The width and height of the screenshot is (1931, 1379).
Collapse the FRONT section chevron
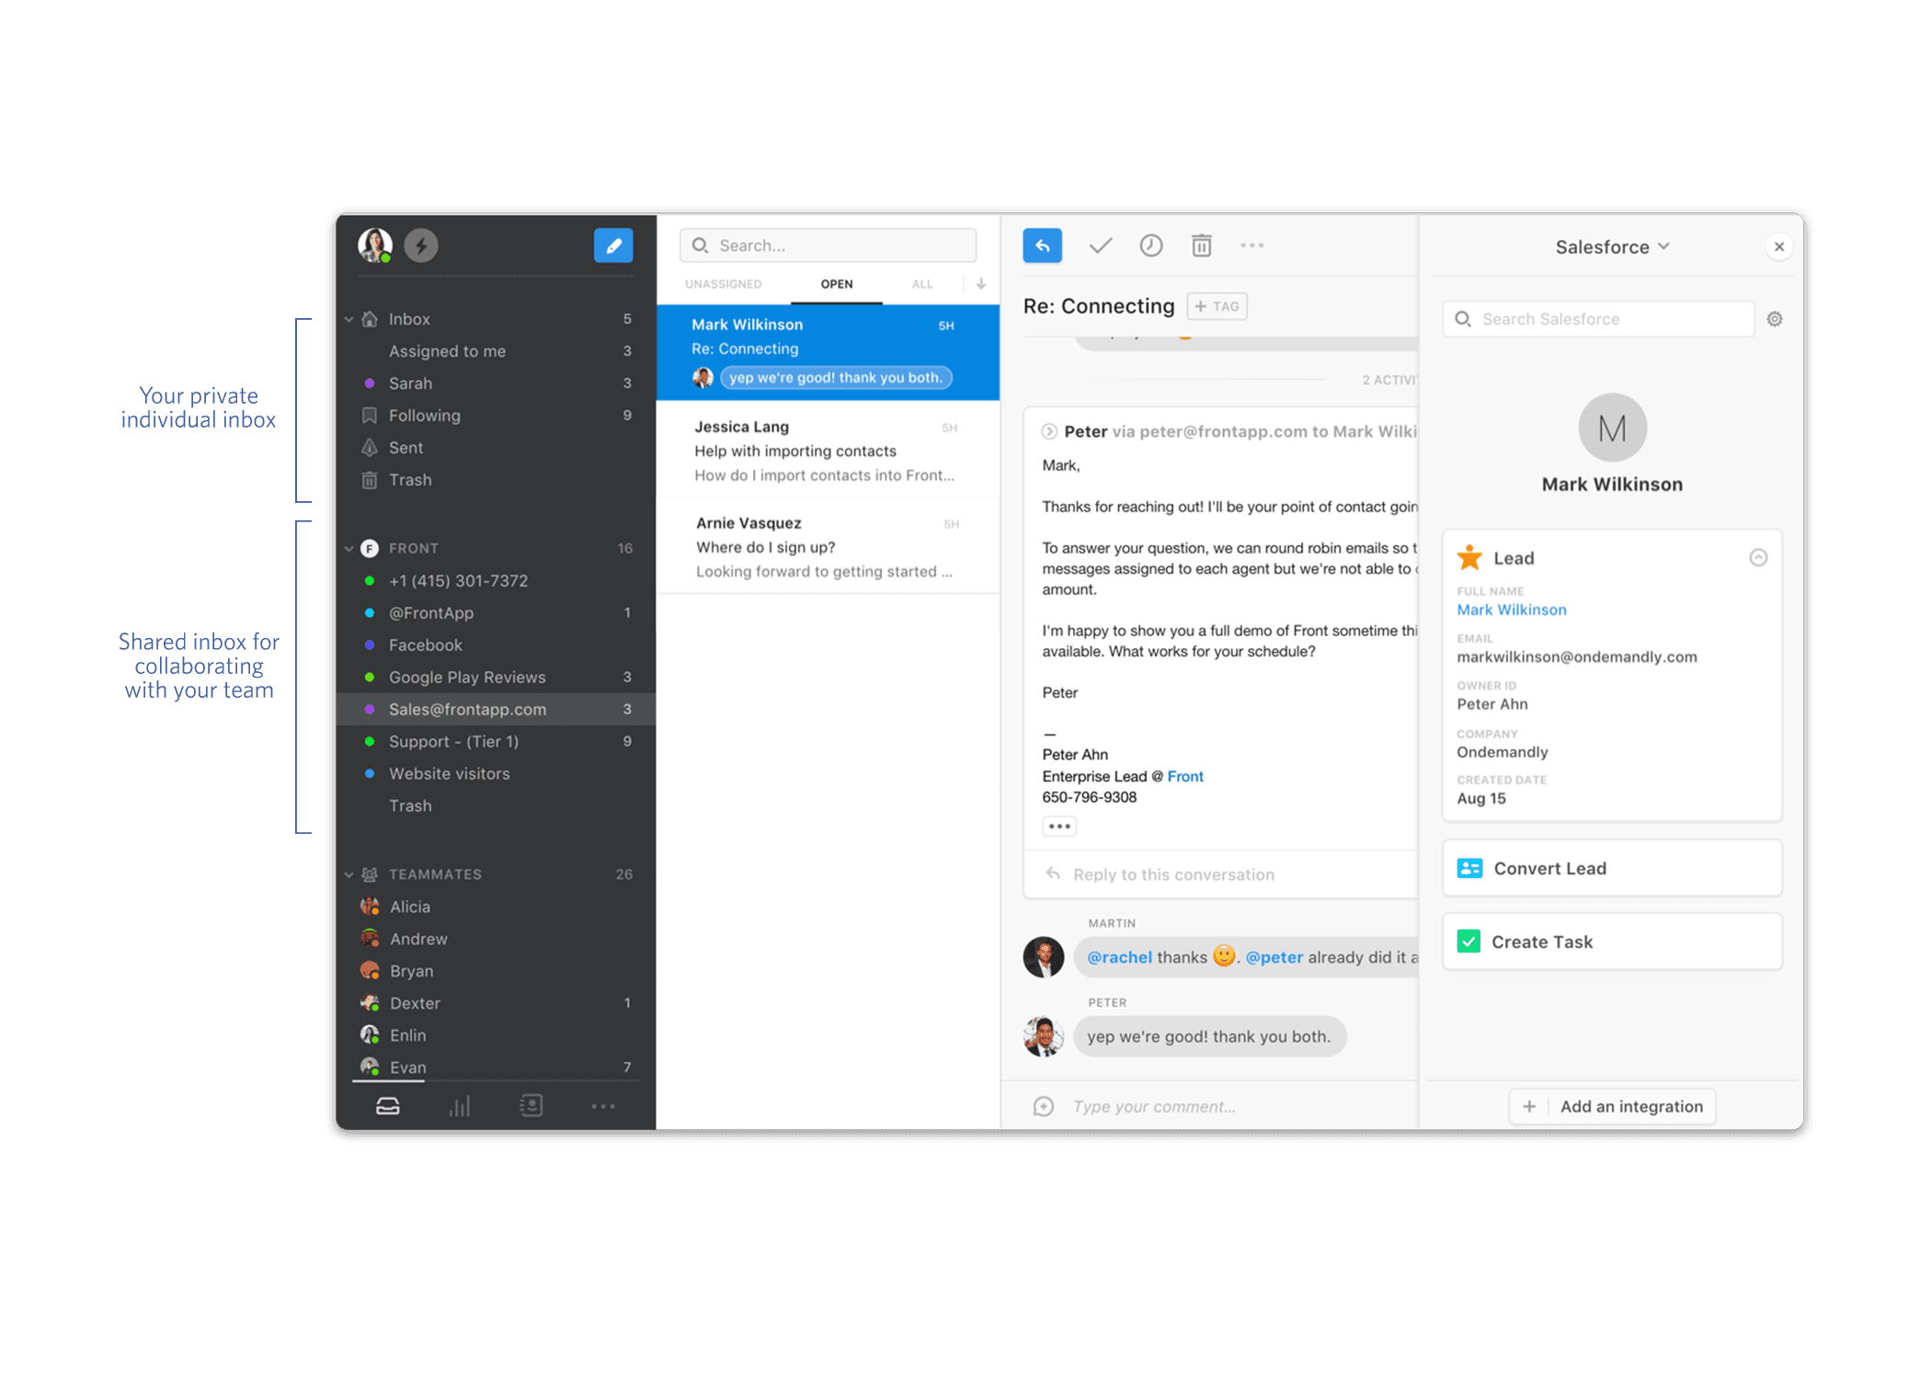click(x=349, y=548)
